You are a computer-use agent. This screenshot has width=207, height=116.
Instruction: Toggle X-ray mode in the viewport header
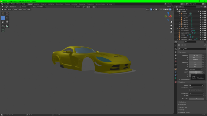[x=161, y=9]
